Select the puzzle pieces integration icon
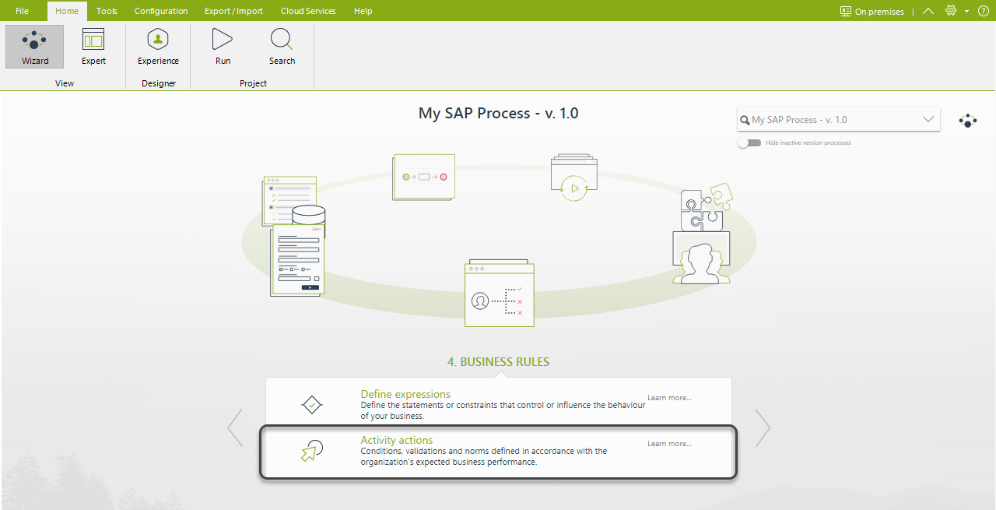996x510 pixels. point(707,207)
